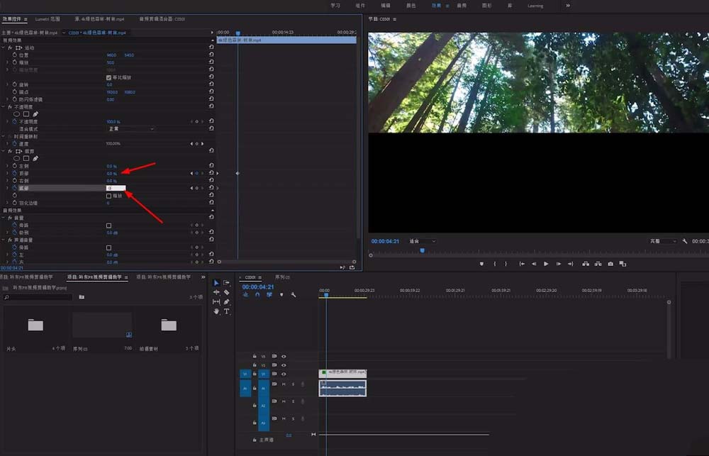Hide track V3 with eye icon

284,357
